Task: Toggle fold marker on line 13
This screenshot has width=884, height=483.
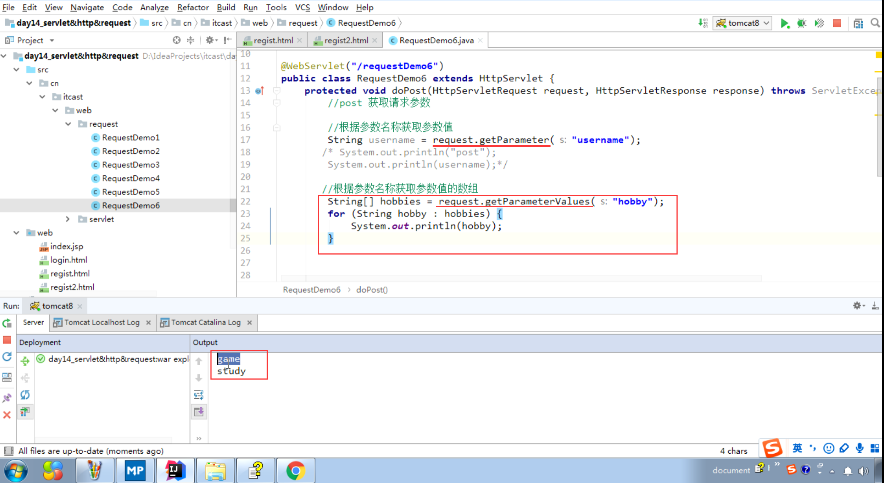Action: [x=277, y=91]
